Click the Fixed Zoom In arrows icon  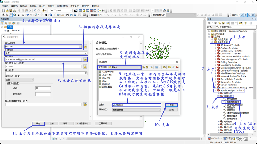tap(19, 15)
